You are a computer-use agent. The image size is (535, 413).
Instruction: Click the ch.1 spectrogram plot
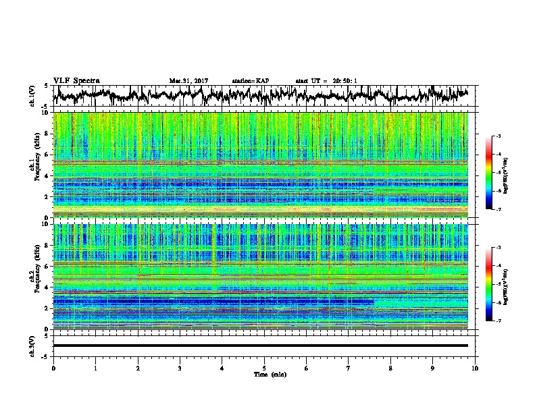point(261,165)
